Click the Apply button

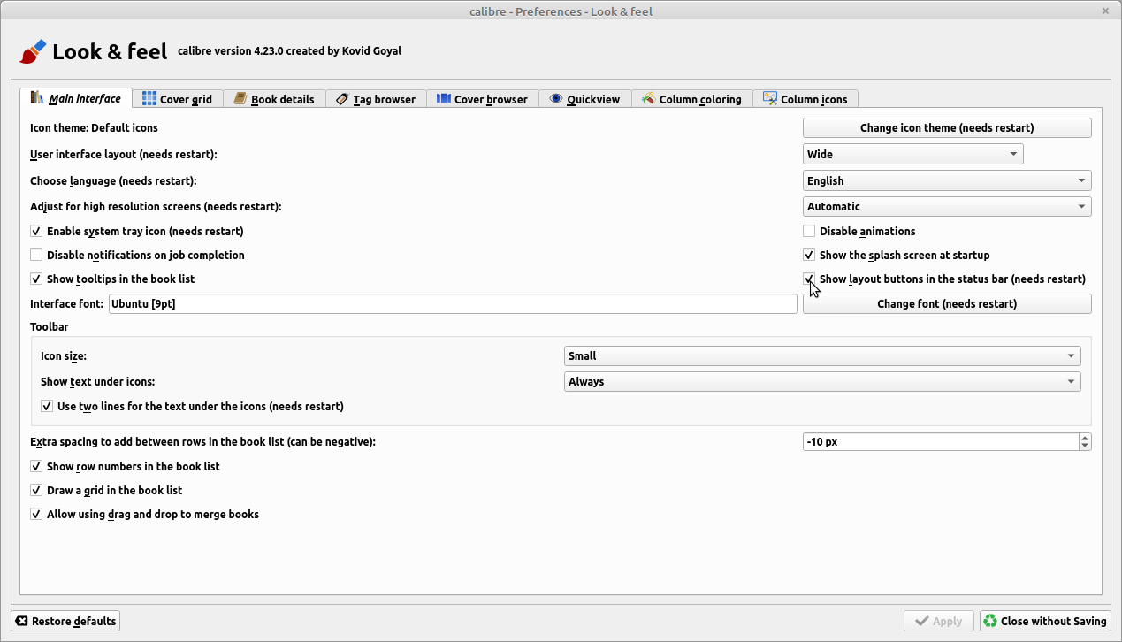point(938,621)
